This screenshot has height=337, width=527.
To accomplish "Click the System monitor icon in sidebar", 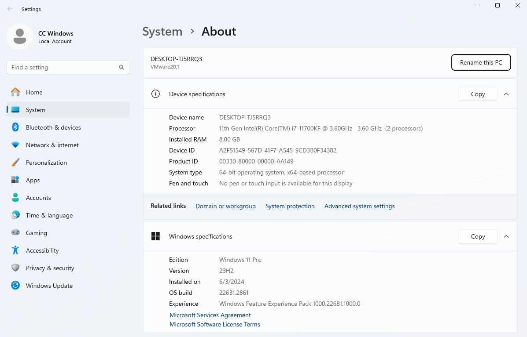I will 15,110.
